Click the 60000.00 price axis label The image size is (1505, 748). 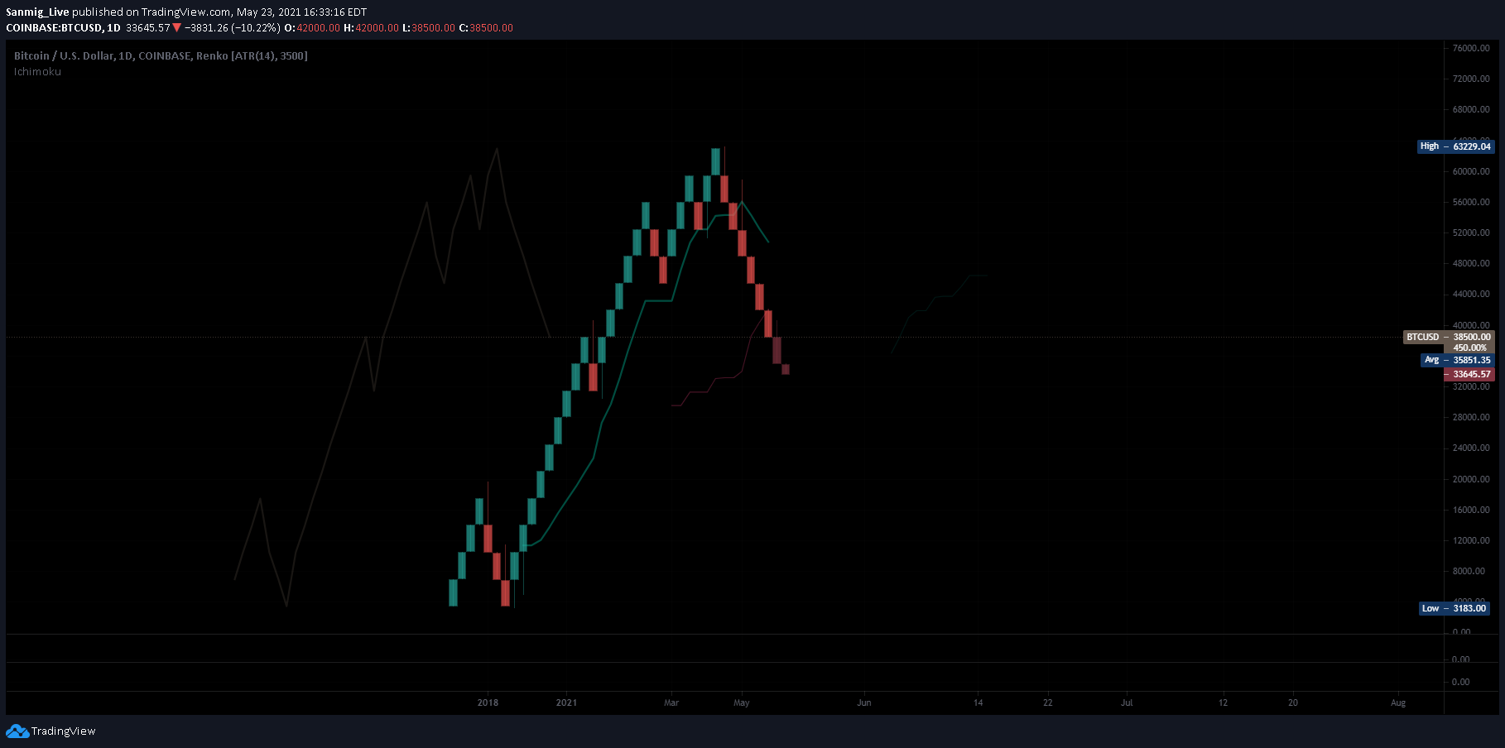point(1471,171)
